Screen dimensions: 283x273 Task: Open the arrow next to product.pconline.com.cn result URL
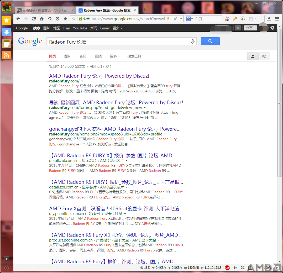pyautogui.click(x=159, y=240)
